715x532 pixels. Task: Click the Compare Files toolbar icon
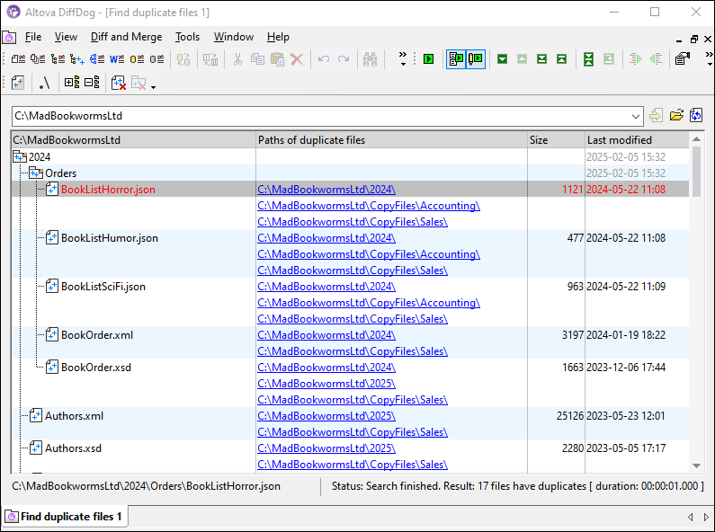tap(18, 59)
